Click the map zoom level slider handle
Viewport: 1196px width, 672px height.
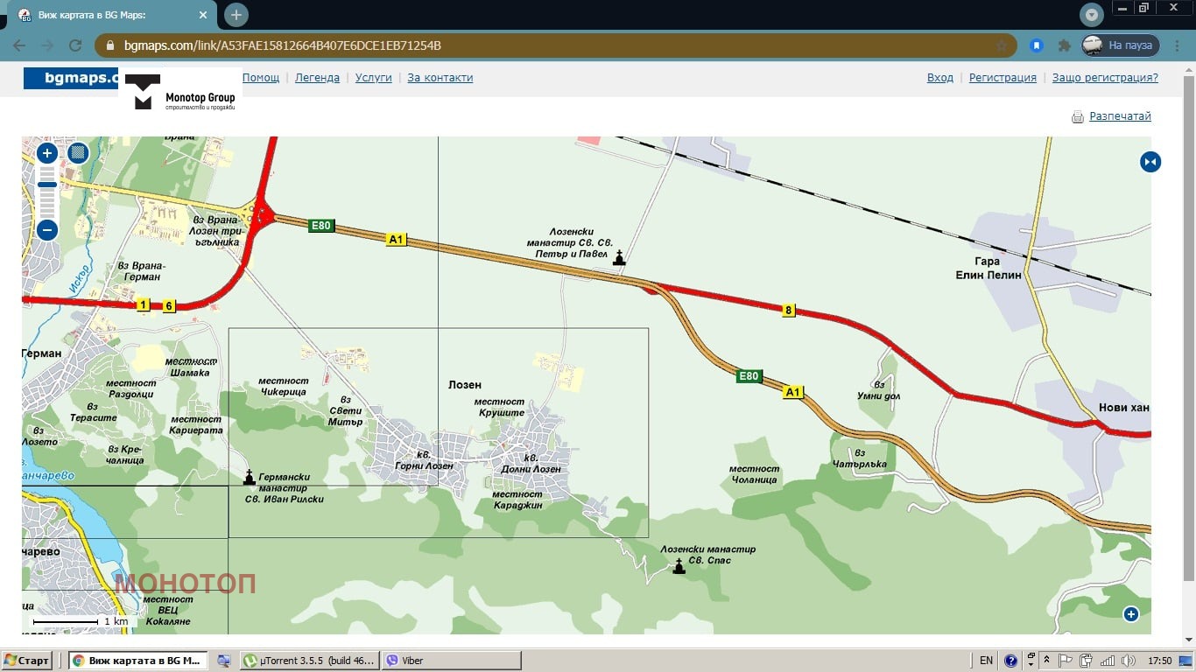tap(47, 185)
